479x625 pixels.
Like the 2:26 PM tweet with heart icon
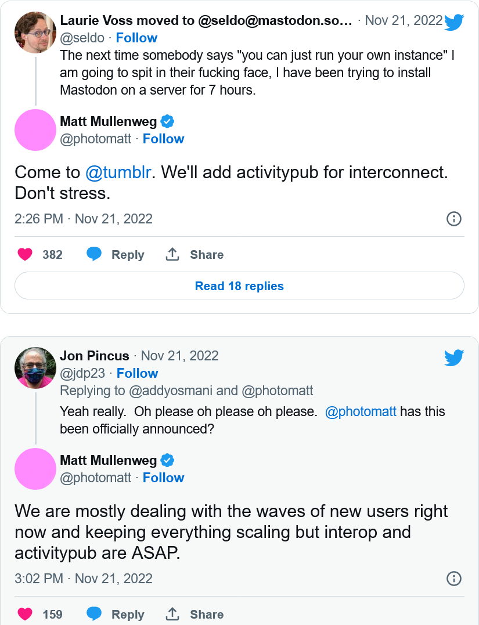tap(25, 254)
